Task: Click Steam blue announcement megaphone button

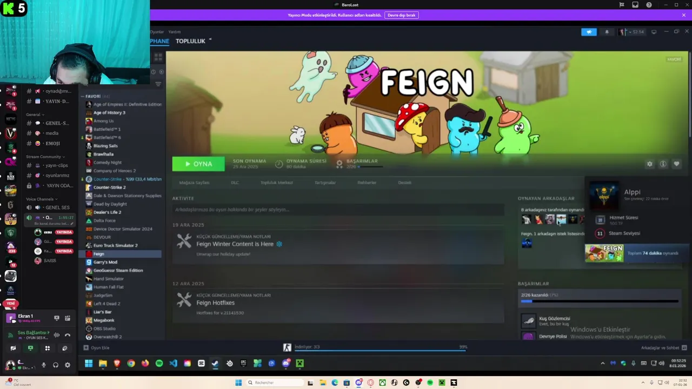Action: pyautogui.click(x=589, y=32)
